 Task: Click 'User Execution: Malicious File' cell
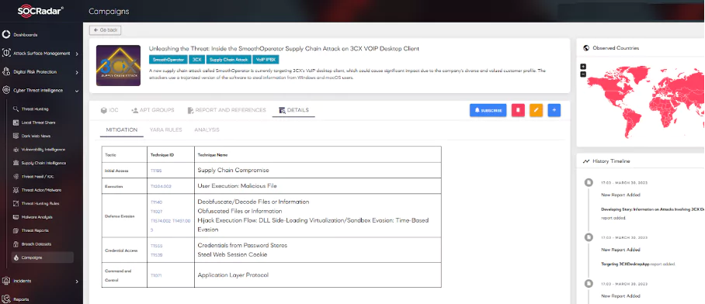pos(318,186)
